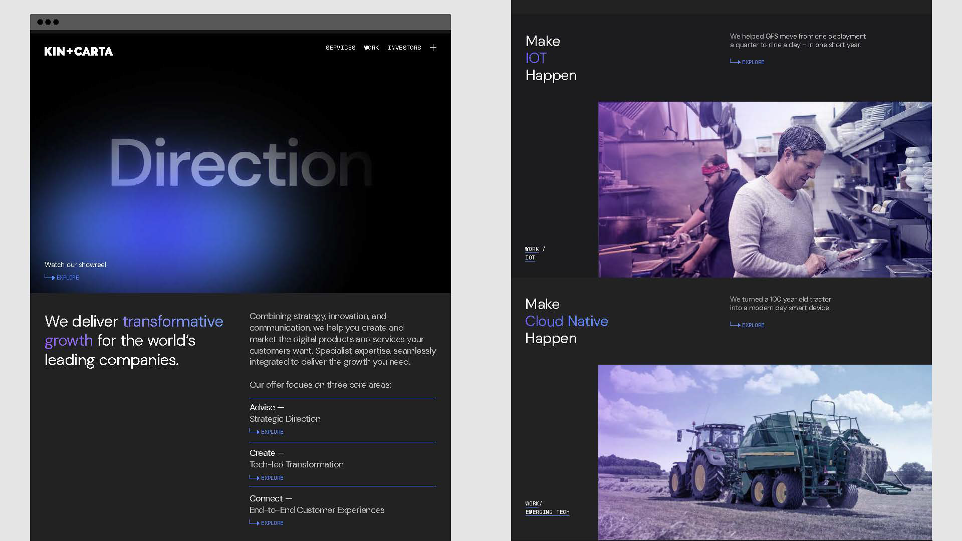Open the Work nav item
The width and height of the screenshot is (962, 541).
point(371,48)
